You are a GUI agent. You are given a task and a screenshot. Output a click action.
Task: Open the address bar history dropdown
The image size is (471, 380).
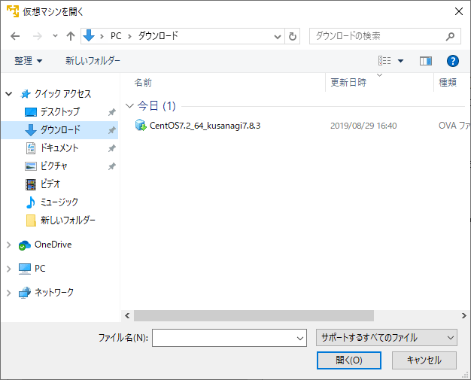[278, 37]
